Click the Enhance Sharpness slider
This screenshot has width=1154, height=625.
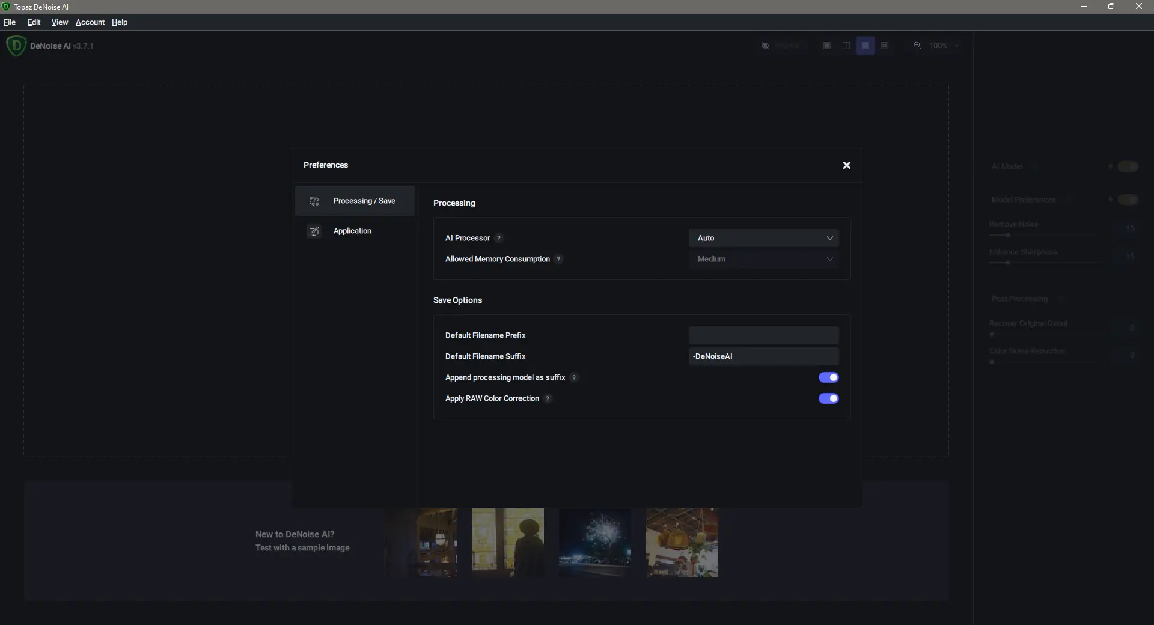[x=1046, y=263]
